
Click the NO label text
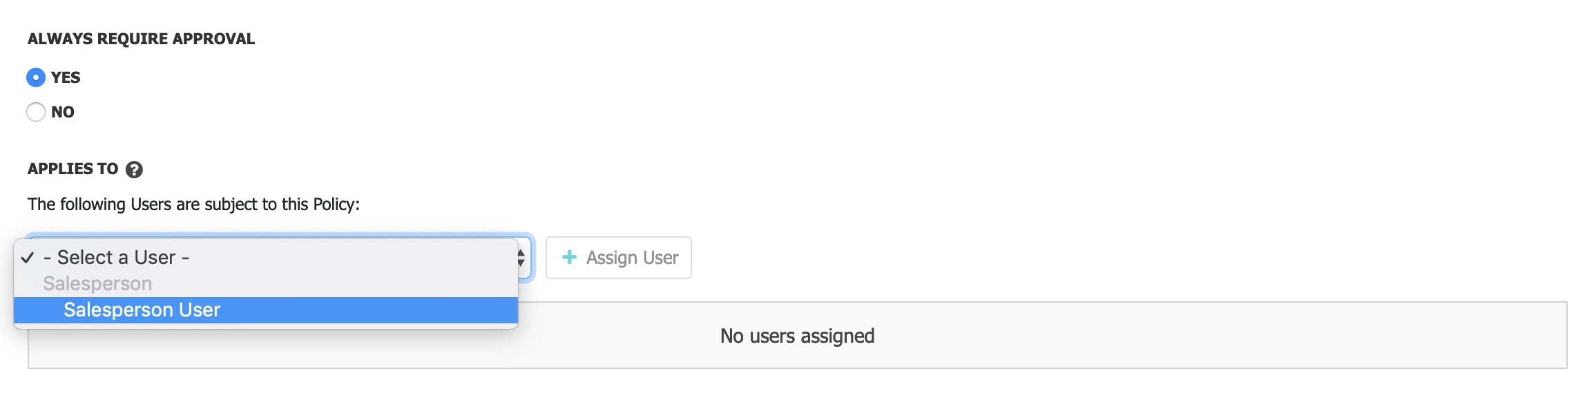pos(63,112)
